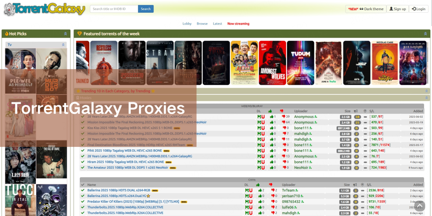
Task: Thumbs down Thunderbolts by luife06
Action: click(273, 207)
